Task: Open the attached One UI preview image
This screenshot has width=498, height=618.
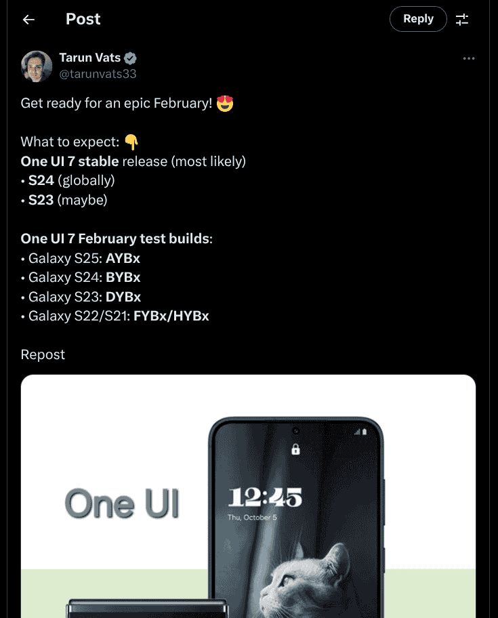Action: 248,495
